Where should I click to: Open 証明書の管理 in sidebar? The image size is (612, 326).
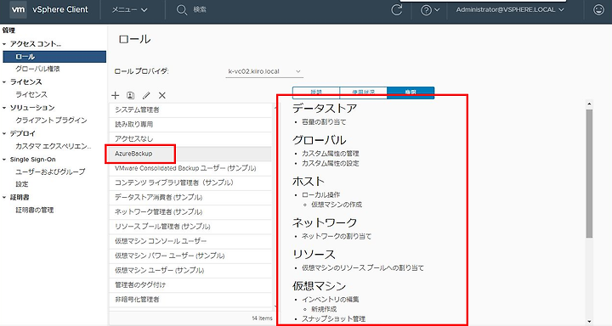[x=34, y=210]
